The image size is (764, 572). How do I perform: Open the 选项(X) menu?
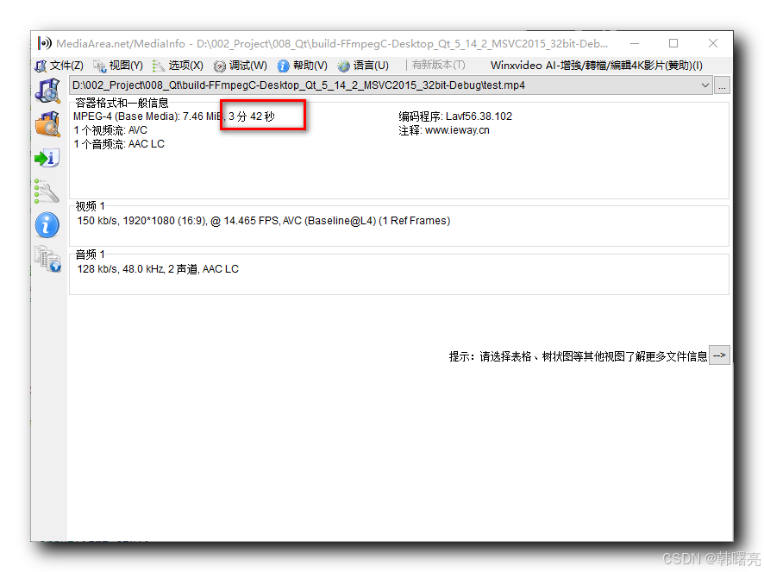pos(178,66)
